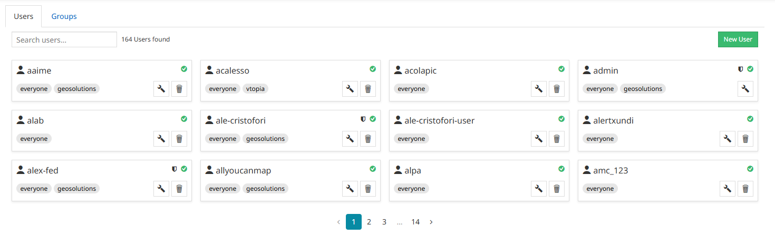775x246 pixels.
Task: Select the Users tab
Action: [x=24, y=16]
